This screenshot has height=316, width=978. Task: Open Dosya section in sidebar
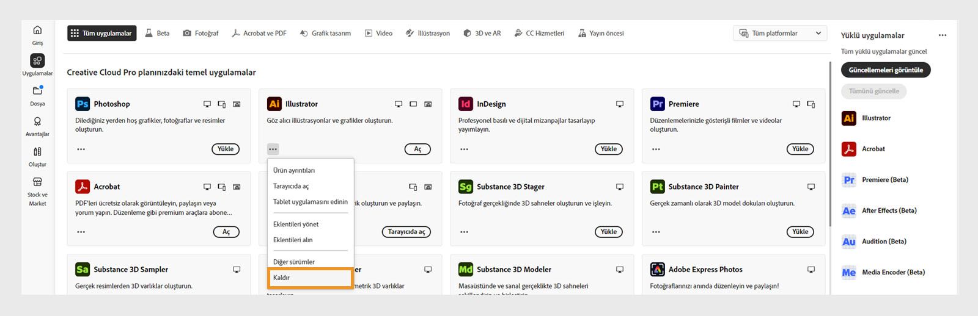[37, 96]
